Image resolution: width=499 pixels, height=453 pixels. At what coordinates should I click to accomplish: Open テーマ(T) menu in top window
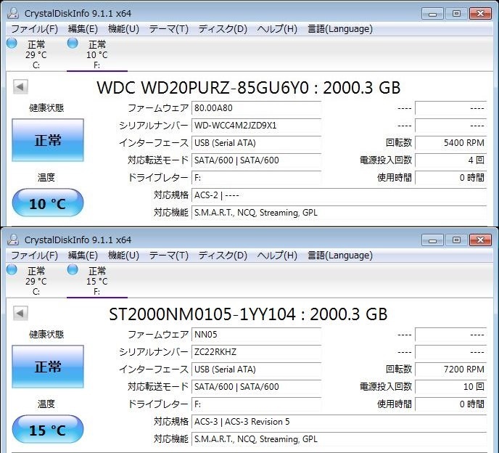click(x=169, y=29)
